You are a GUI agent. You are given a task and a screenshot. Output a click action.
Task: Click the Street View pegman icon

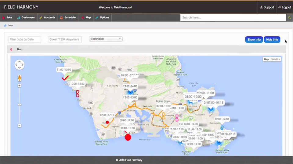20,78
